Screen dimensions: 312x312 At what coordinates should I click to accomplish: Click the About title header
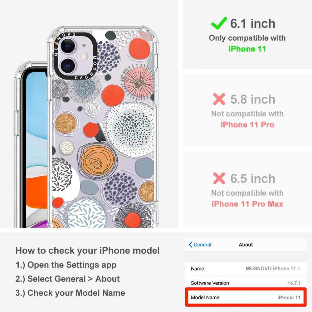(246, 245)
